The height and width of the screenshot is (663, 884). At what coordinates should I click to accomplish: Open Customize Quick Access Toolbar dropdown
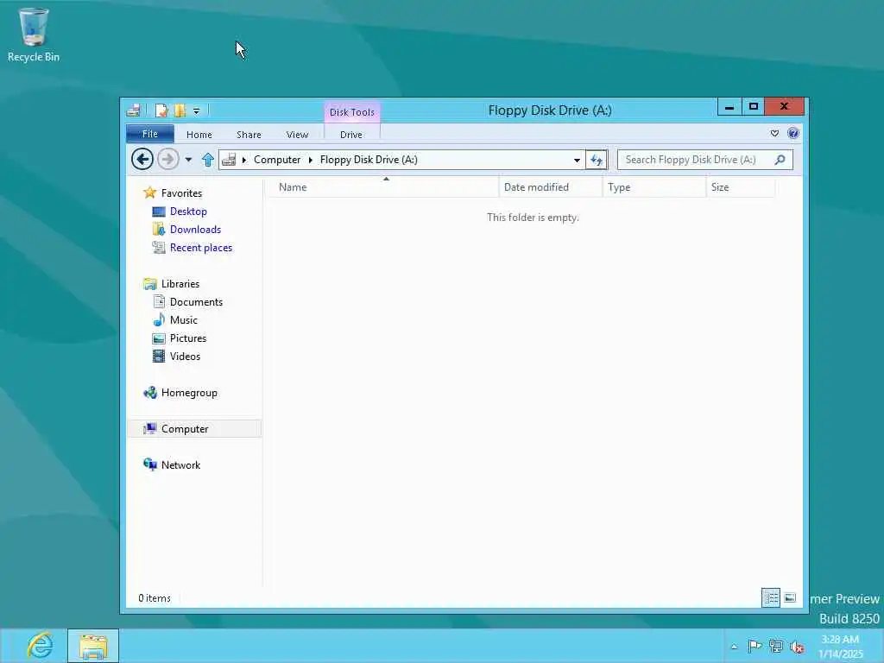(x=196, y=111)
